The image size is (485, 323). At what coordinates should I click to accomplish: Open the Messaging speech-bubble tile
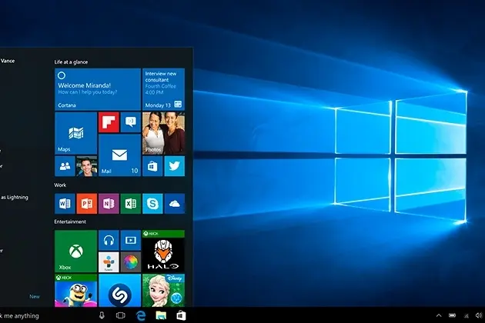click(x=131, y=122)
